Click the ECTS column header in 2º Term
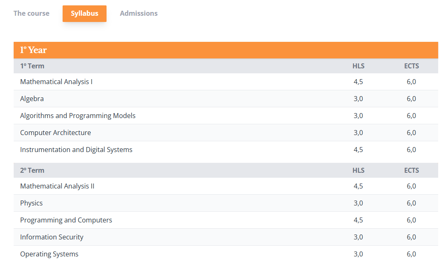This screenshot has width=439, height=273. 411,170
